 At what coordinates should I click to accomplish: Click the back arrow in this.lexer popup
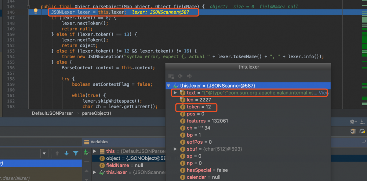(x=180, y=76)
